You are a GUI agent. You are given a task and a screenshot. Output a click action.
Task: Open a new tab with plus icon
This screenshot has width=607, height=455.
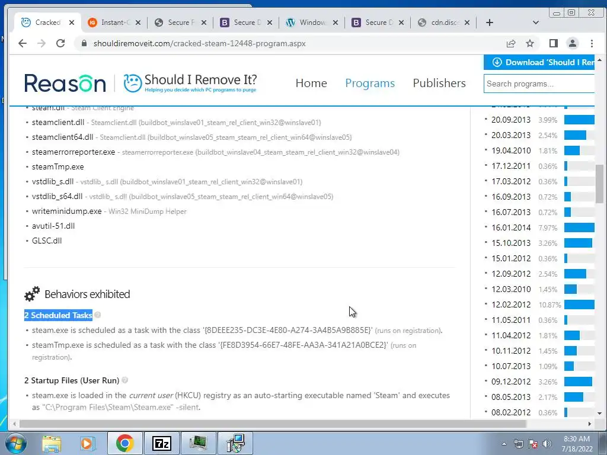490,23
